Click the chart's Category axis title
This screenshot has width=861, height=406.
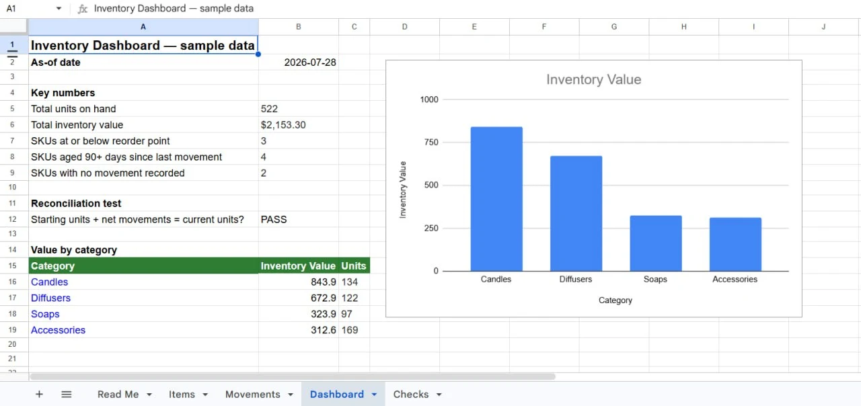[x=615, y=300]
